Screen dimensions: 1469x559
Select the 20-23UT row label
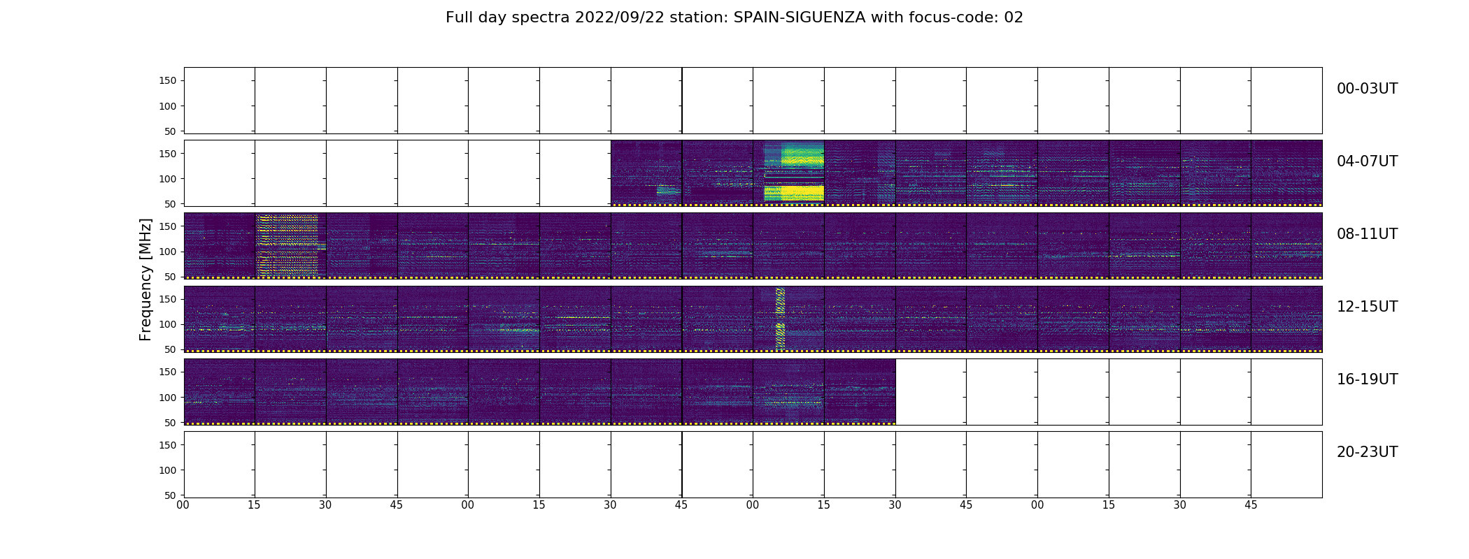coord(1367,452)
